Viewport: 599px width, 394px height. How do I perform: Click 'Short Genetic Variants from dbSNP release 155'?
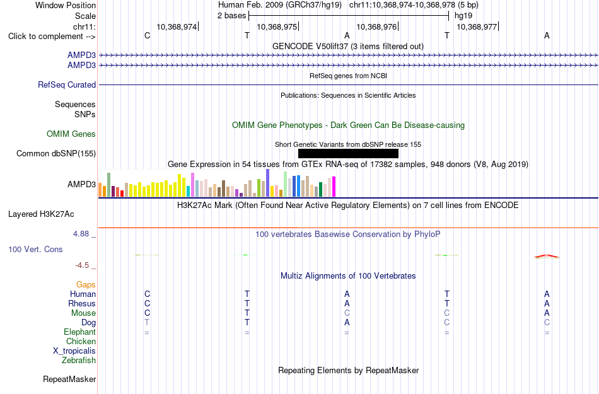tap(348, 144)
